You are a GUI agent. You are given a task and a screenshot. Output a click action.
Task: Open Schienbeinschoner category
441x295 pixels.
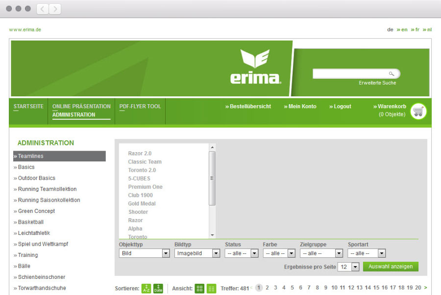pyautogui.click(x=39, y=277)
